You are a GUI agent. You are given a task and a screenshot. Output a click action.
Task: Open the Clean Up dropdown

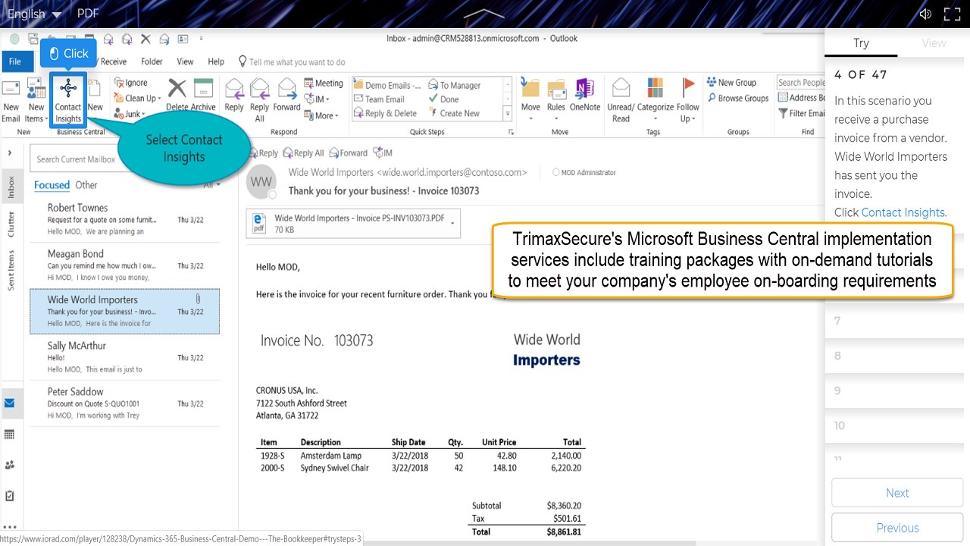(x=137, y=99)
